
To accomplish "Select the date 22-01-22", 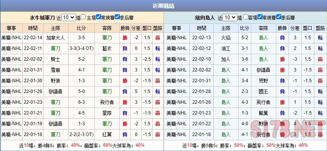I will [x=201, y=124].
